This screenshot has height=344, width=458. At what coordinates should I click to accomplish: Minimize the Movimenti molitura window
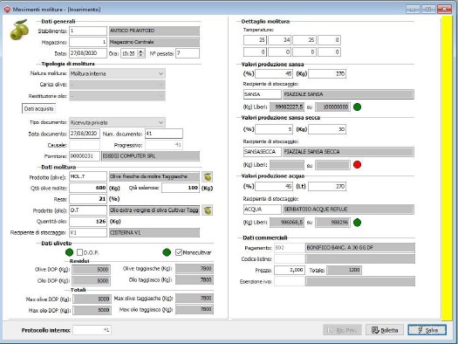[413, 9]
